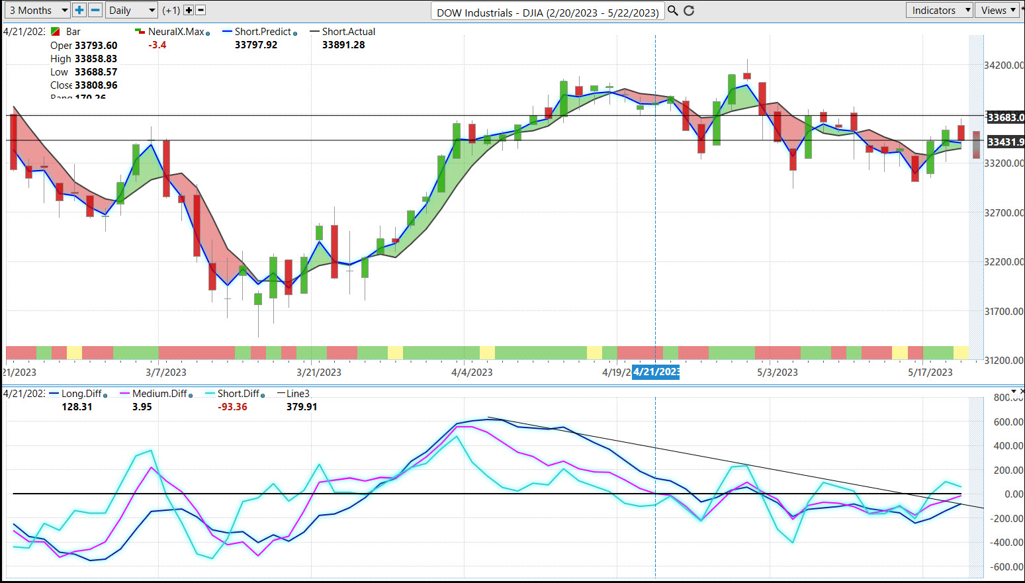Open the Daily interval dropdown

[132, 10]
